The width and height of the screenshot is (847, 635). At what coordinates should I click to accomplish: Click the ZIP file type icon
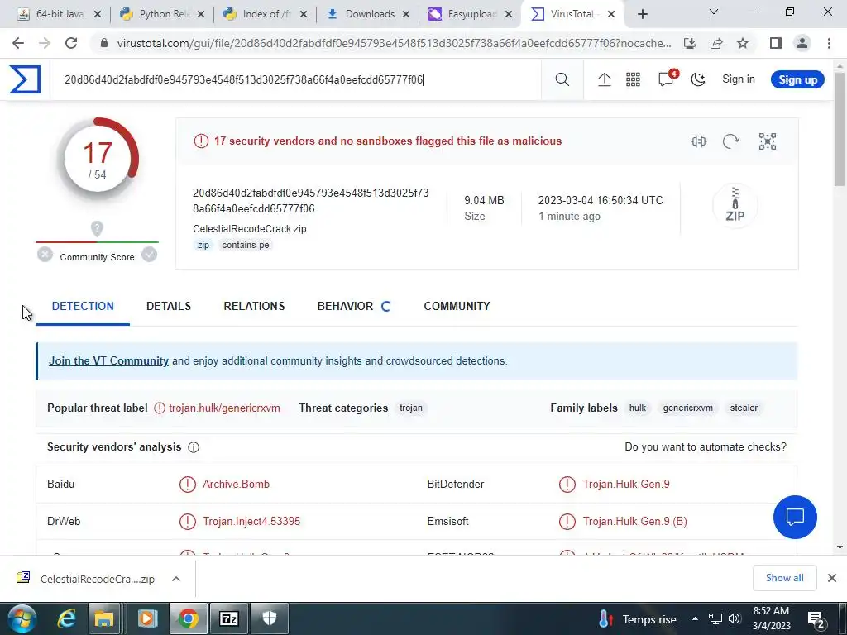735,205
